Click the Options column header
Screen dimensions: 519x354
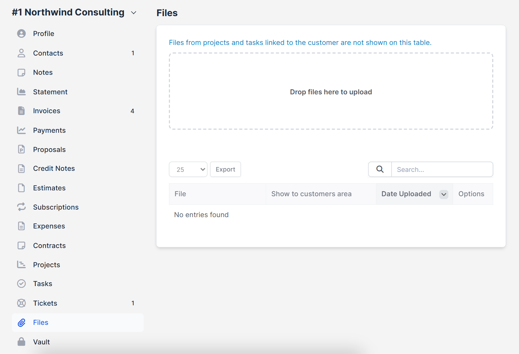[x=473, y=194]
